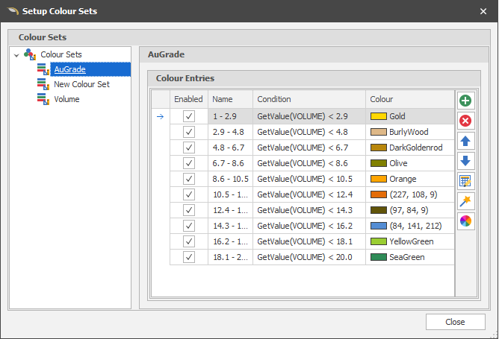Select the Volume colour set icon

(43, 99)
